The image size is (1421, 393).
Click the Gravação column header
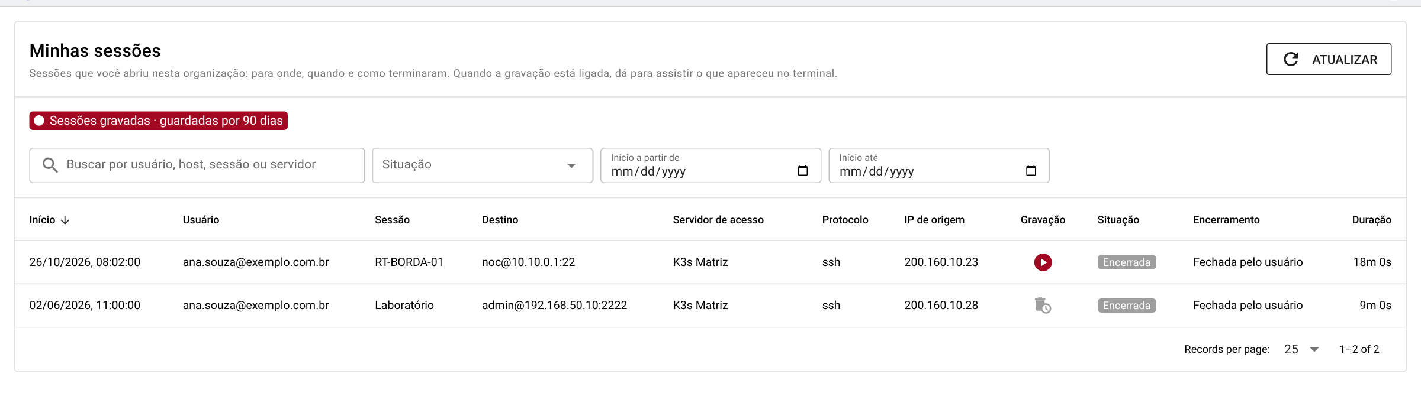coord(1043,220)
